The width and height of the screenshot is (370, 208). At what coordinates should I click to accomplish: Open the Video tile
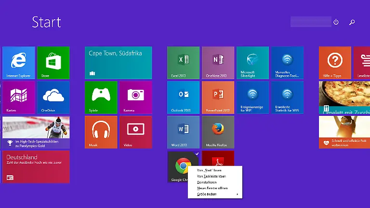pos(136,132)
